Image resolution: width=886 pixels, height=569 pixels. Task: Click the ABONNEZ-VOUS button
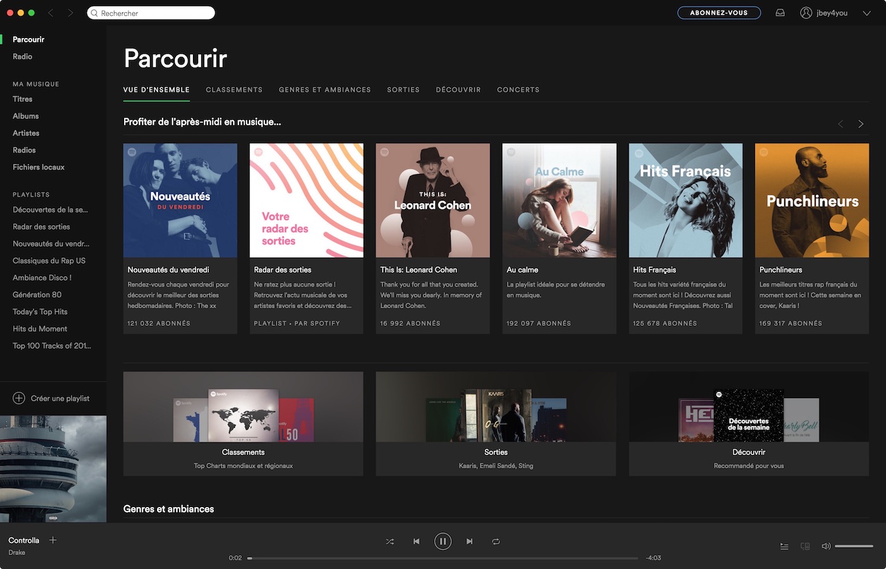719,13
